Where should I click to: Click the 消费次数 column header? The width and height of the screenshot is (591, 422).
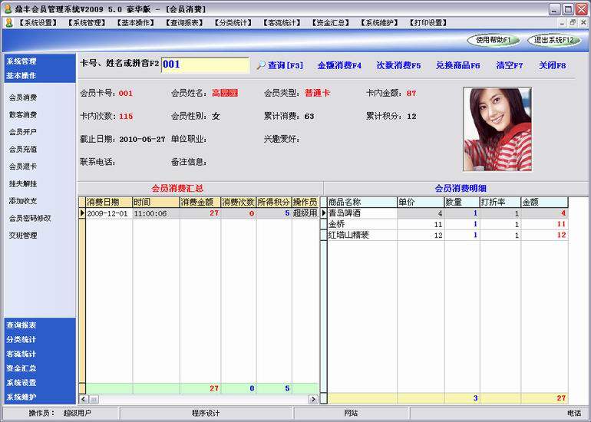pos(239,202)
